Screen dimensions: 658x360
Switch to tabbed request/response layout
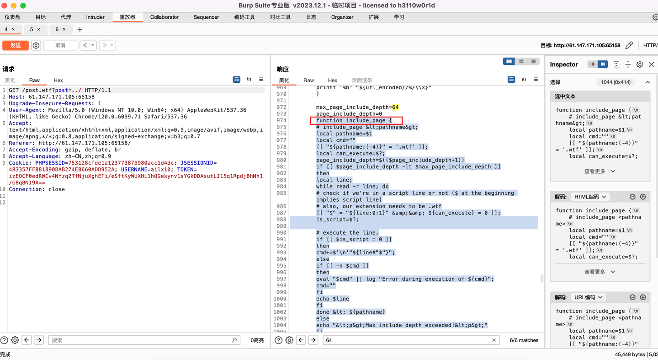coord(533,61)
